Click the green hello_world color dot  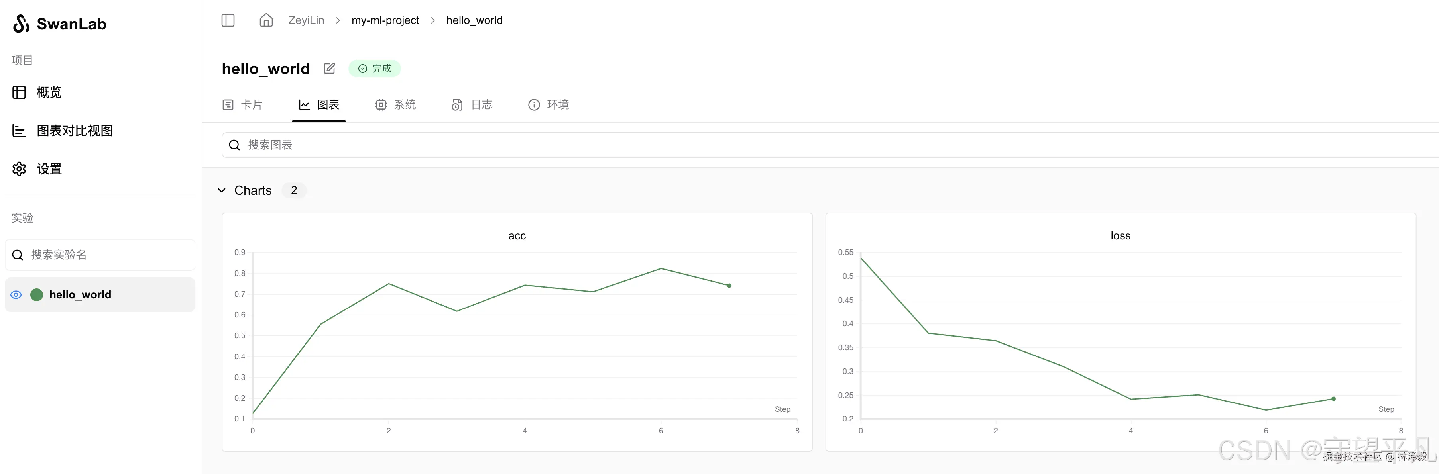click(37, 295)
